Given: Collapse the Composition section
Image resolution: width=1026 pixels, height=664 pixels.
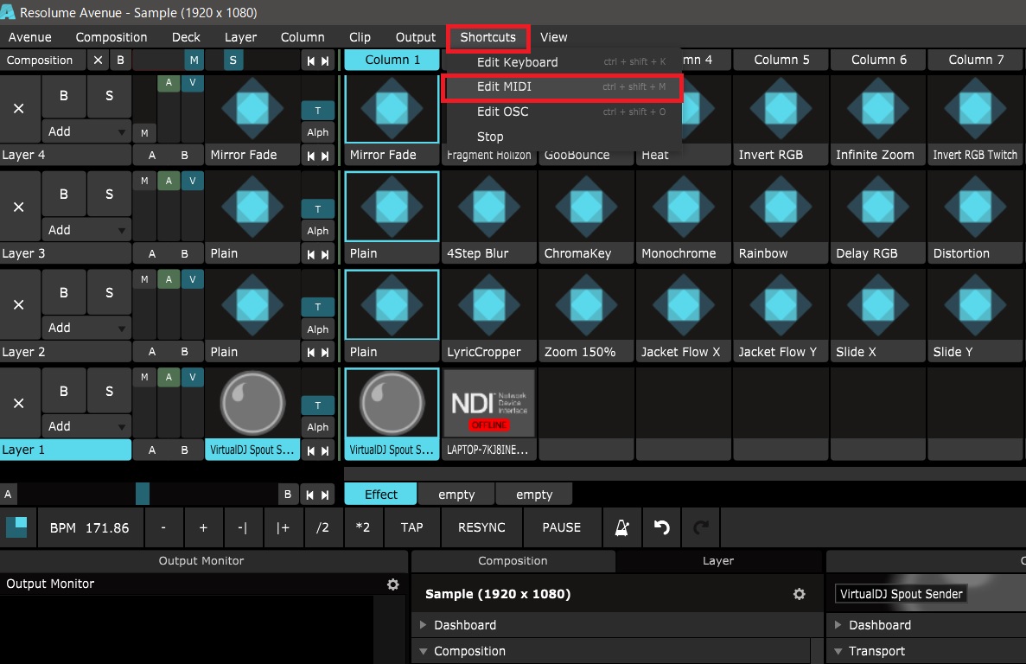Looking at the screenshot, I should (x=423, y=651).
